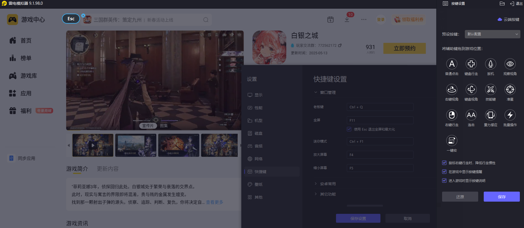524x228 pixels.
Task: Toggle 使用 Esc 退出全屏和最大化 checkbox
Action: (349, 129)
